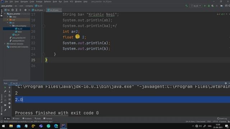The width and height of the screenshot is (230, 129).
Task: Expand External Libraries node
Action: click(x=5, y=44)
